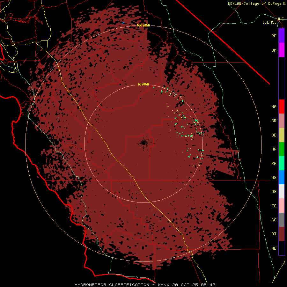Click the BI brown legend swatch
The width and height of the screenshot is (287, 287).
point(282,234)
